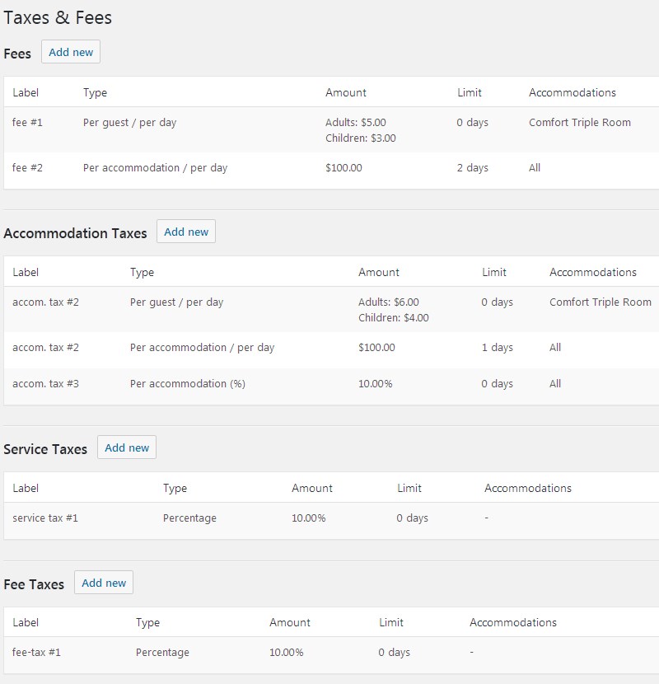Screen dimensions: 659x684
Task: Open the service tax #1 entry
Action: click(45, 518)
